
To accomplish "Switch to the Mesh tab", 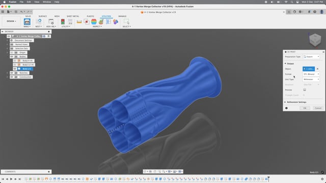I will point(57,16).
